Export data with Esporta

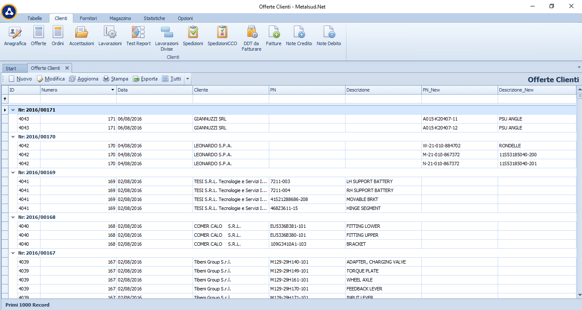[x=145, y=79]
